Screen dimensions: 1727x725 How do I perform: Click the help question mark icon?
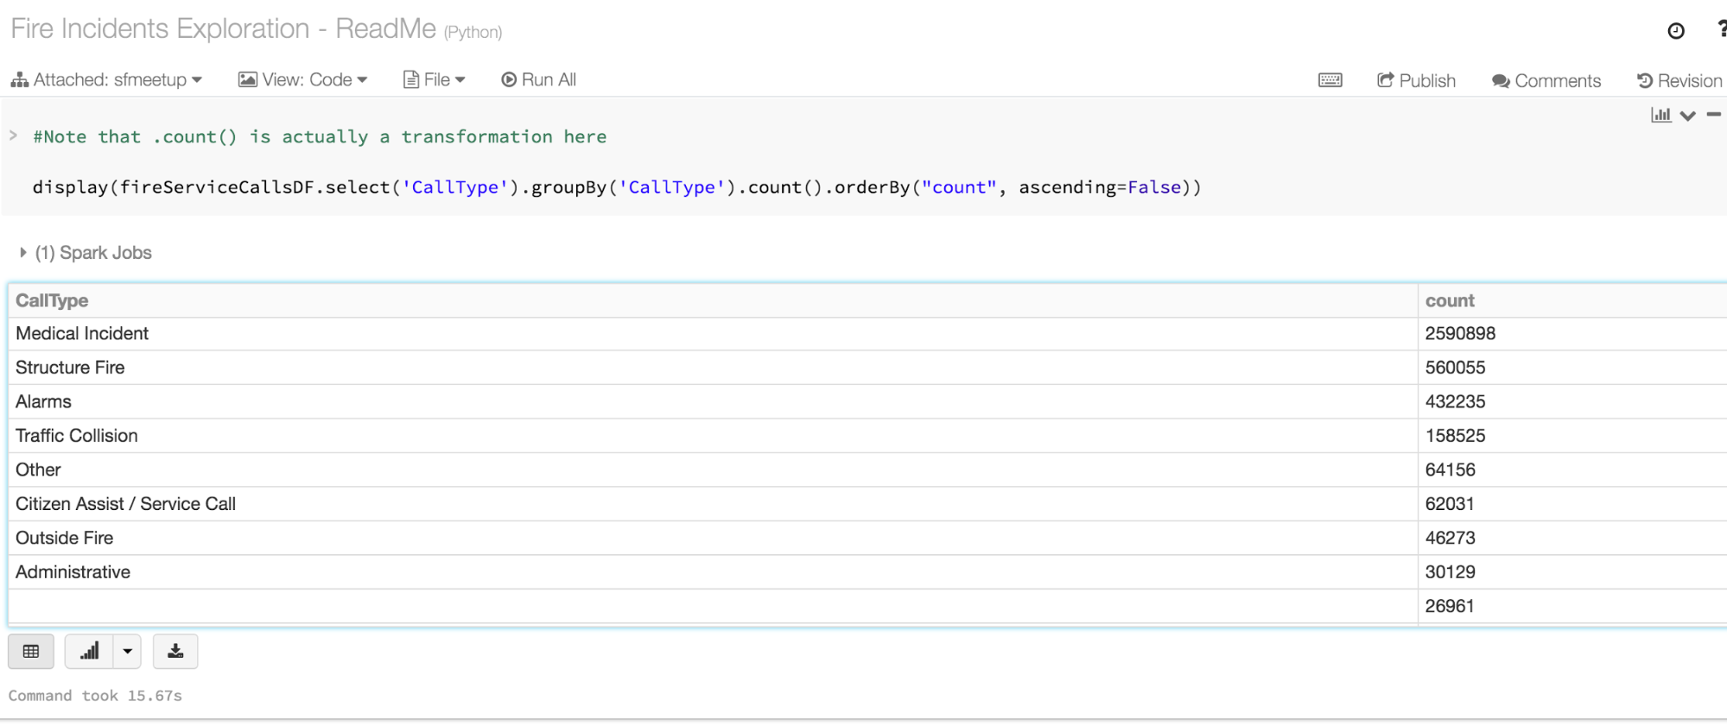[1720, 29]
